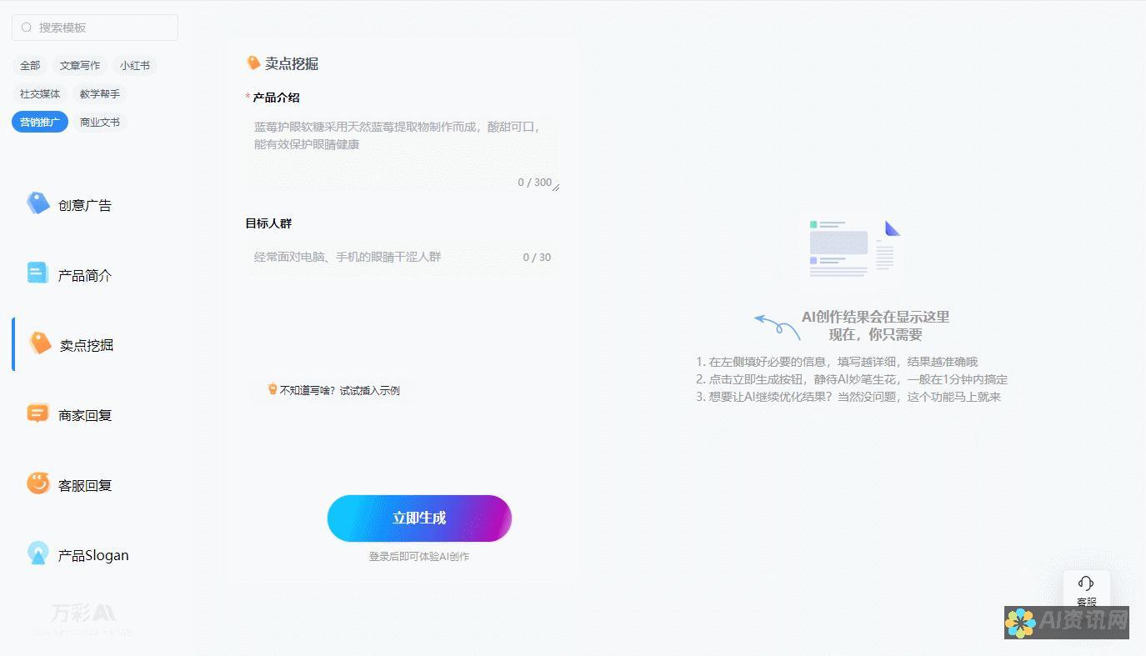Click the 产品介绍 field label

(276, 97)
